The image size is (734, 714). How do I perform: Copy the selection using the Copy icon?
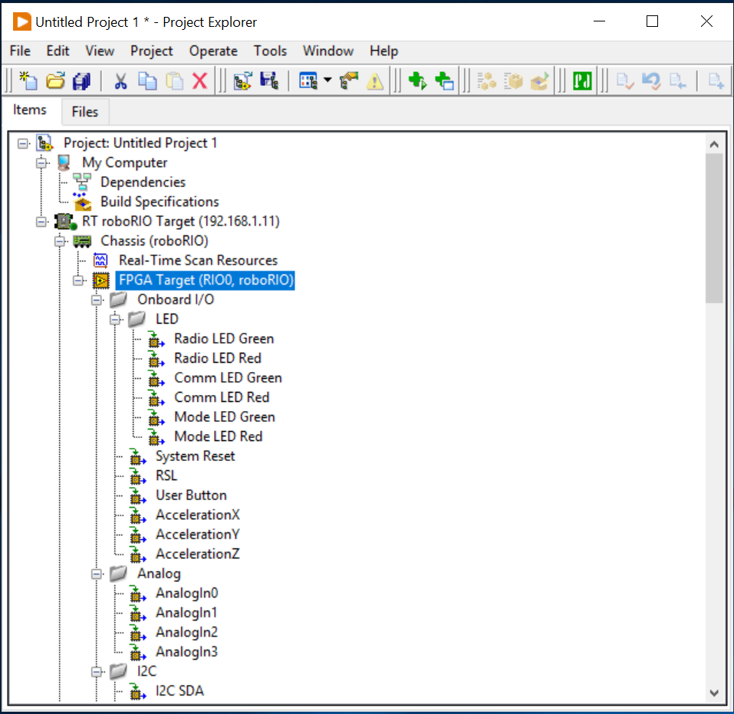(147, 81)
